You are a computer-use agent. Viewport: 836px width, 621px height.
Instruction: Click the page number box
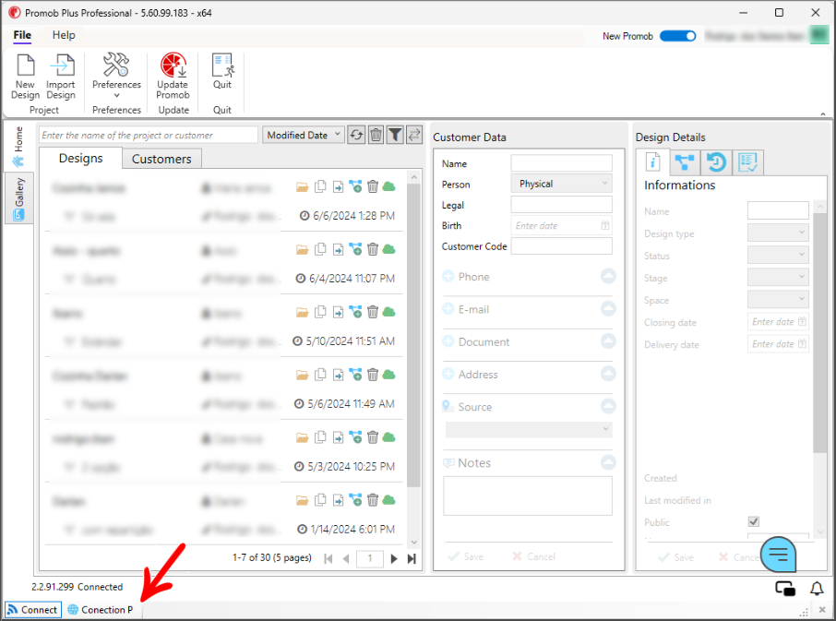click(x=369, y=558)
